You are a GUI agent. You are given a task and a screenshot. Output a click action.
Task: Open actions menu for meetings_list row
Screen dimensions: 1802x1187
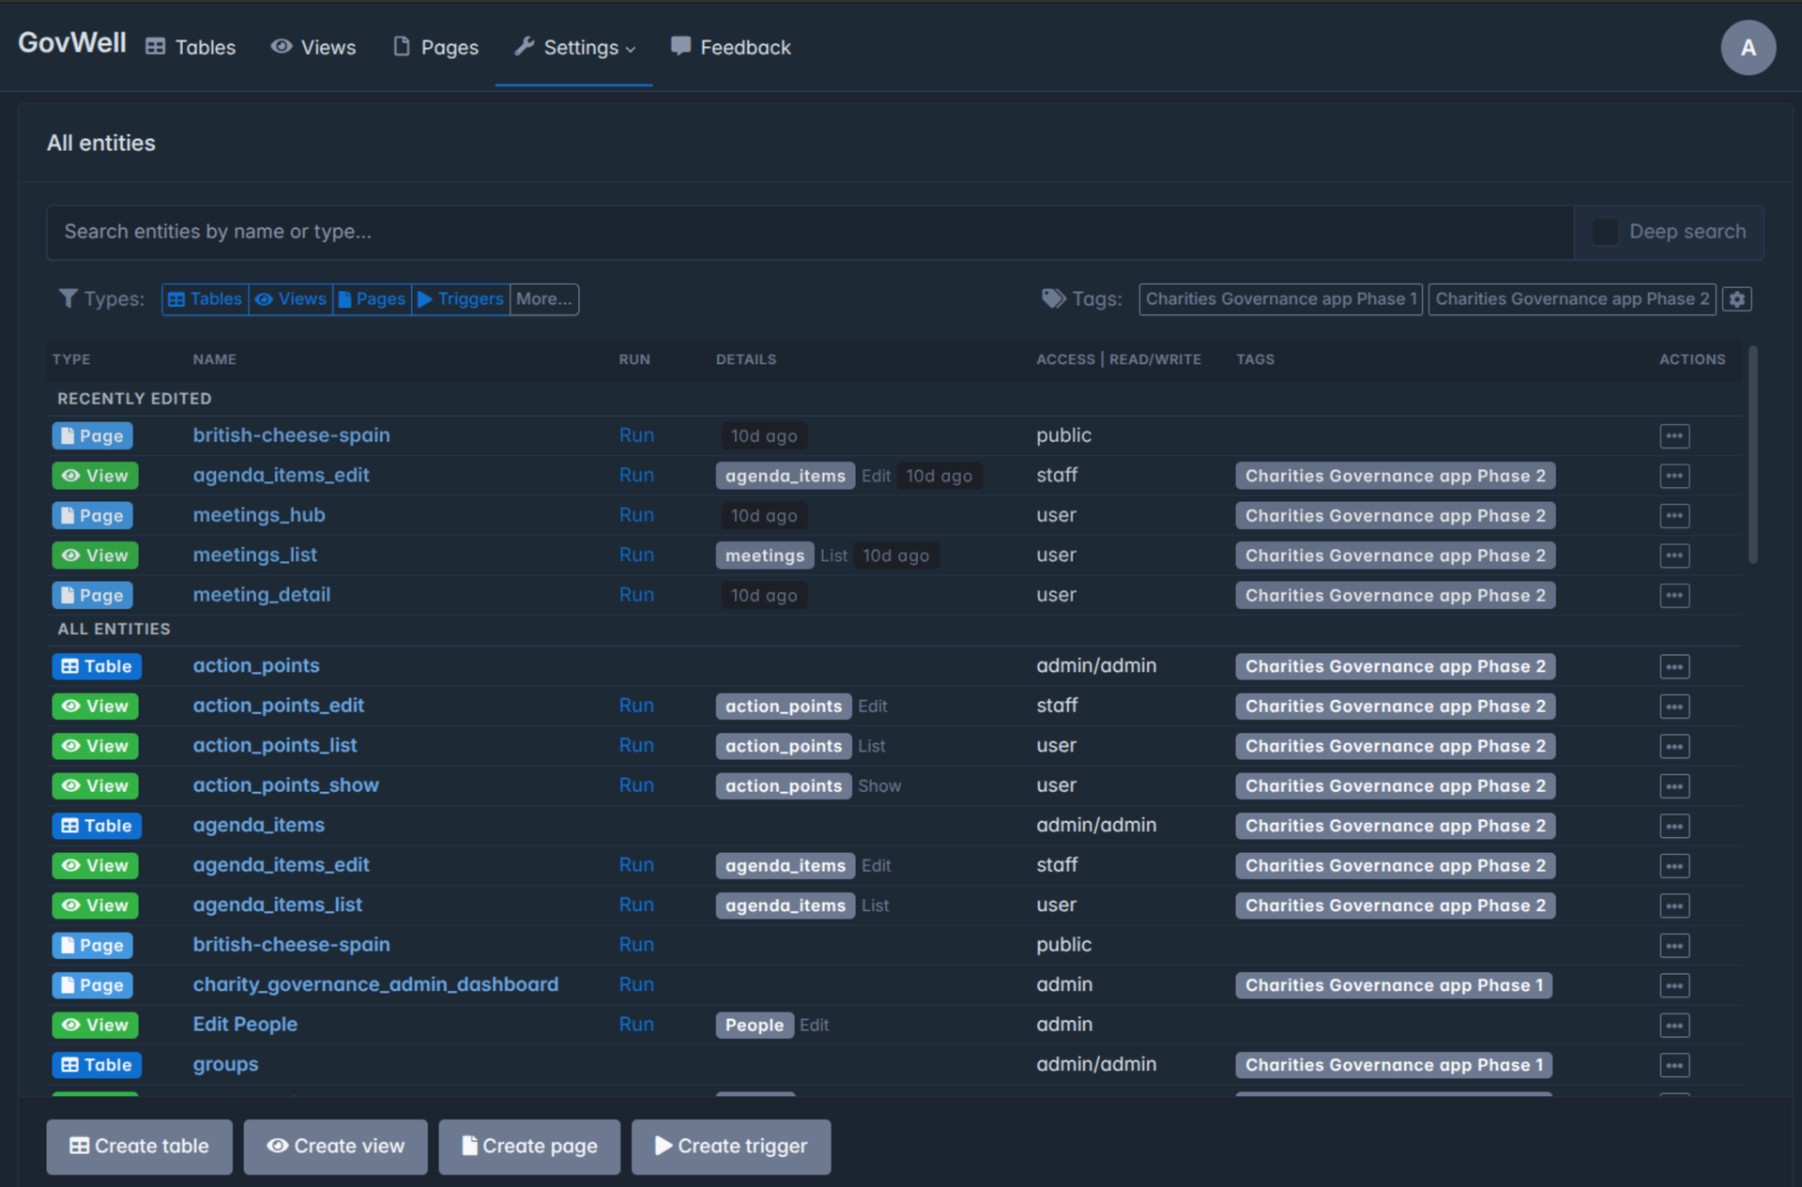click(1674, 556)
